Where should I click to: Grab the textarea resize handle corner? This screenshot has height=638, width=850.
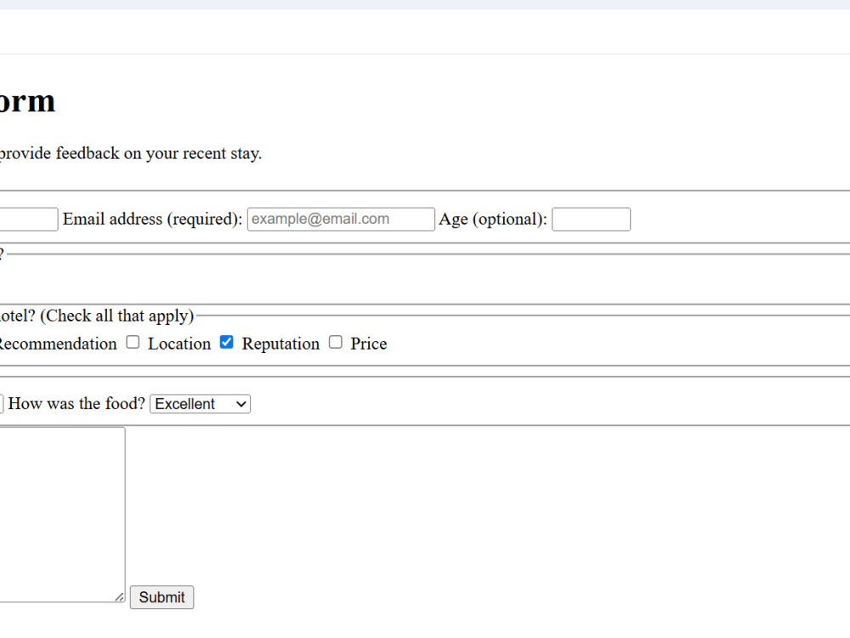coord(119,597)
